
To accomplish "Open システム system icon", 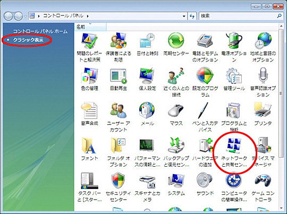I will pos(176,181).
